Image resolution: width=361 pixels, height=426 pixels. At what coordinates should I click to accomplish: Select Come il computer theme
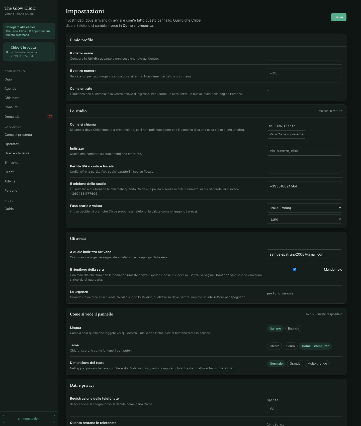pos(315,346)
